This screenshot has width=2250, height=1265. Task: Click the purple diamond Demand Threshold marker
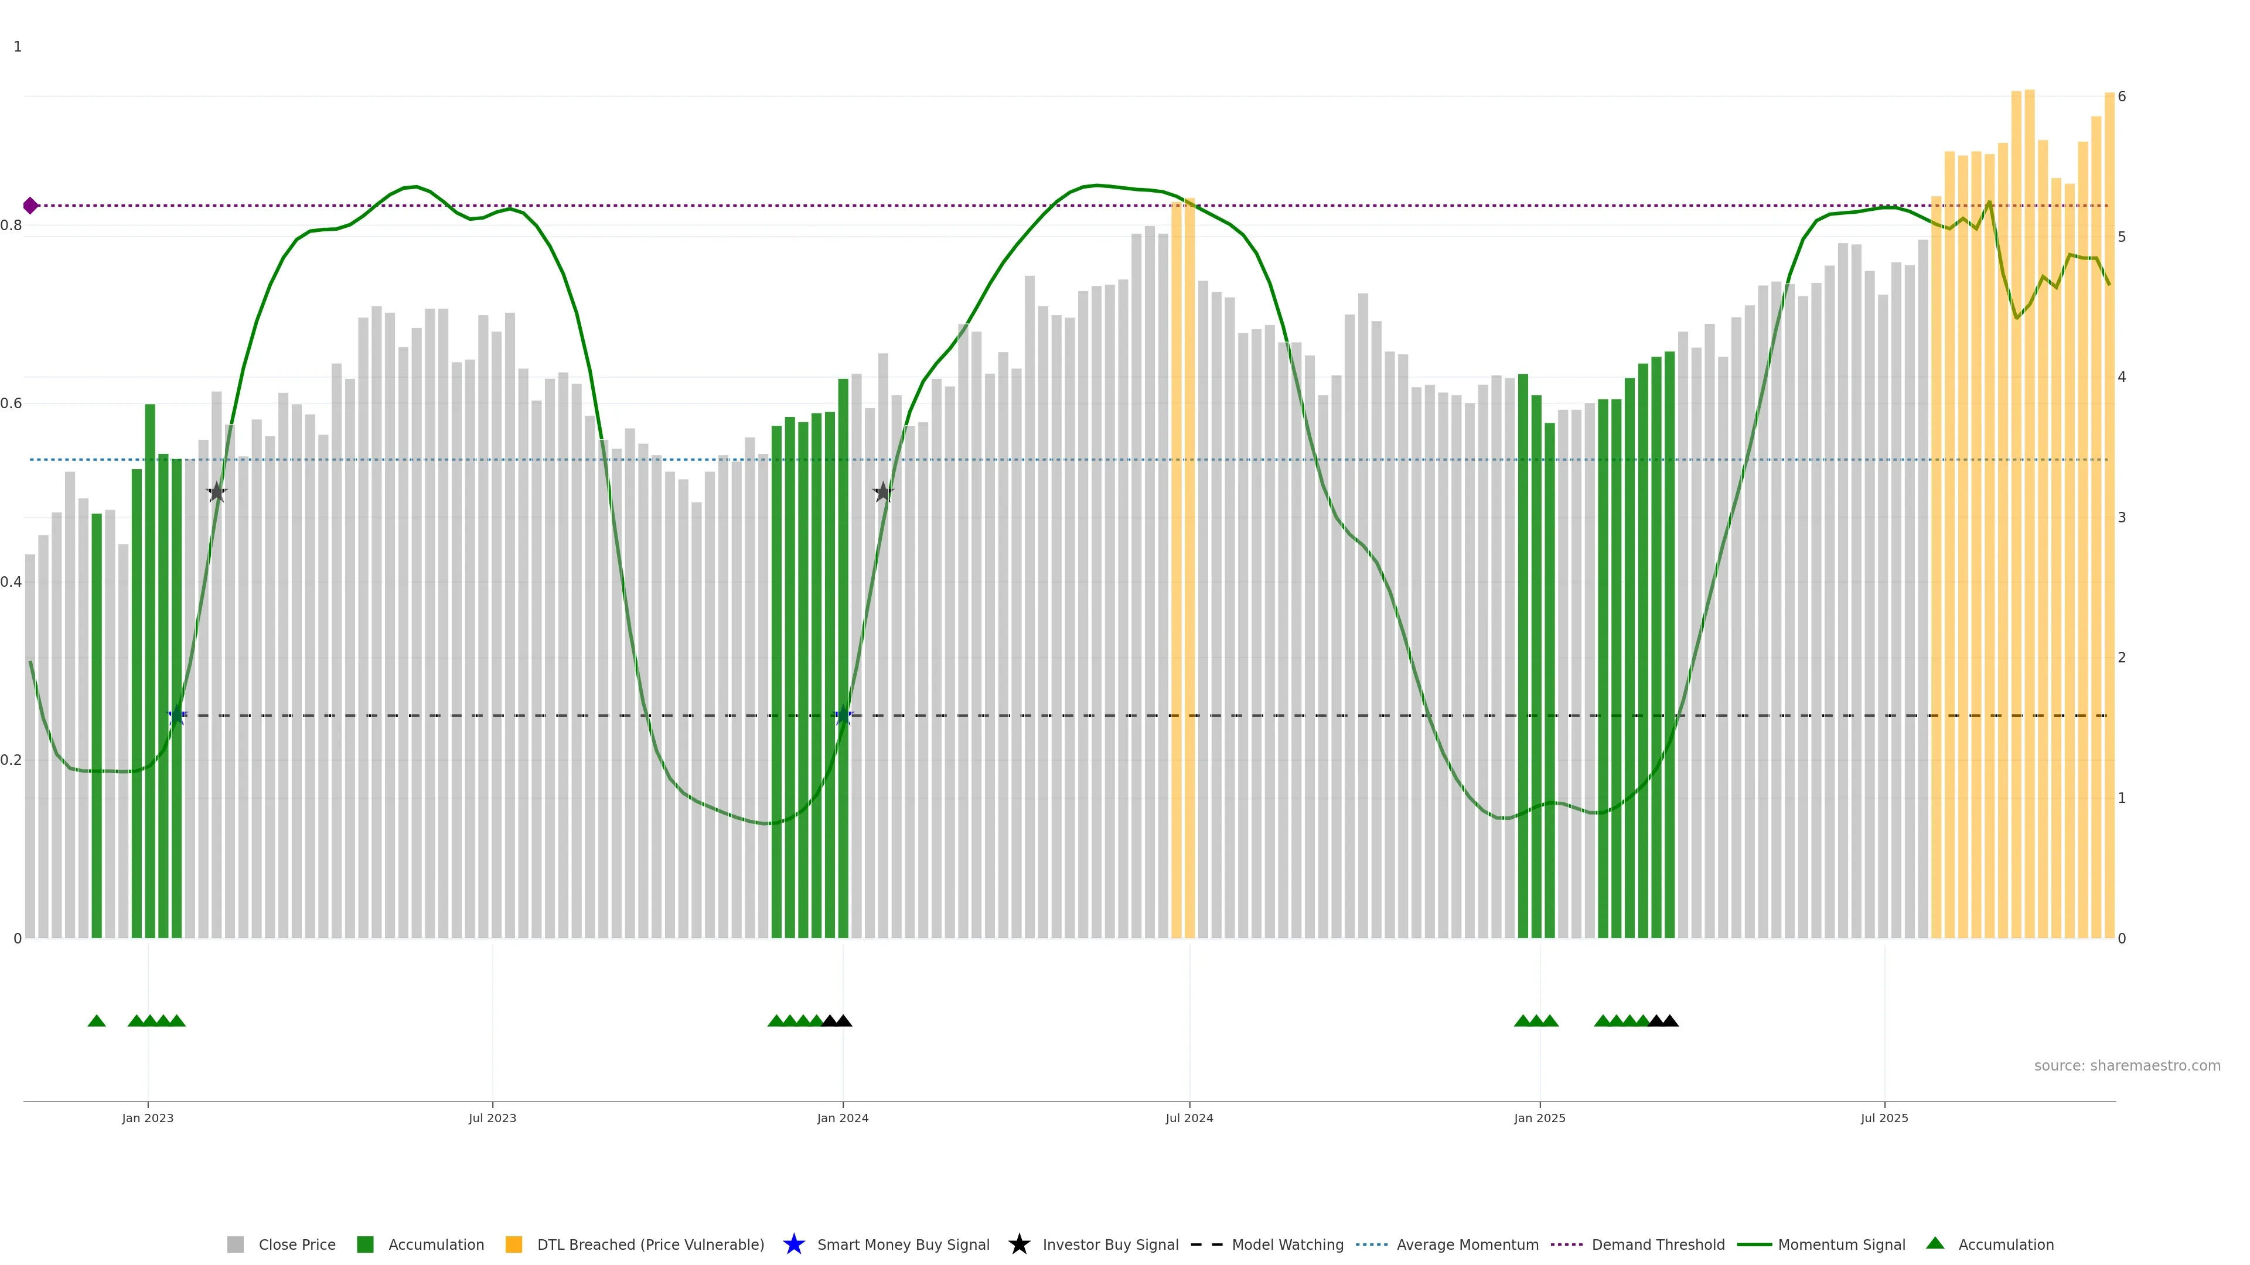click(30, 206)
